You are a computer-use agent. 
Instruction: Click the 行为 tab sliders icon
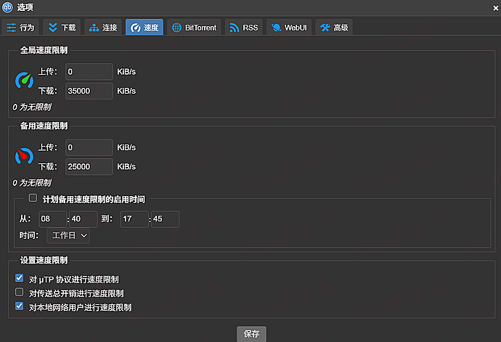pyautogui.click(x=12, y=28)
